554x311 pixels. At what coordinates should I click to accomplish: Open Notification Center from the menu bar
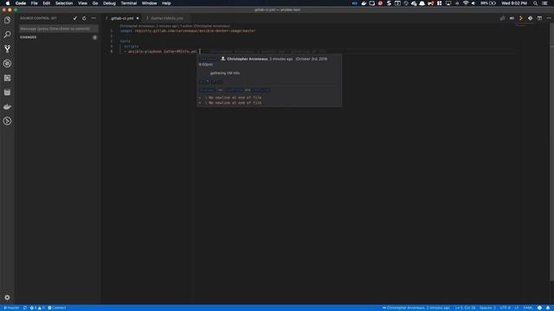tap(545, 3)
